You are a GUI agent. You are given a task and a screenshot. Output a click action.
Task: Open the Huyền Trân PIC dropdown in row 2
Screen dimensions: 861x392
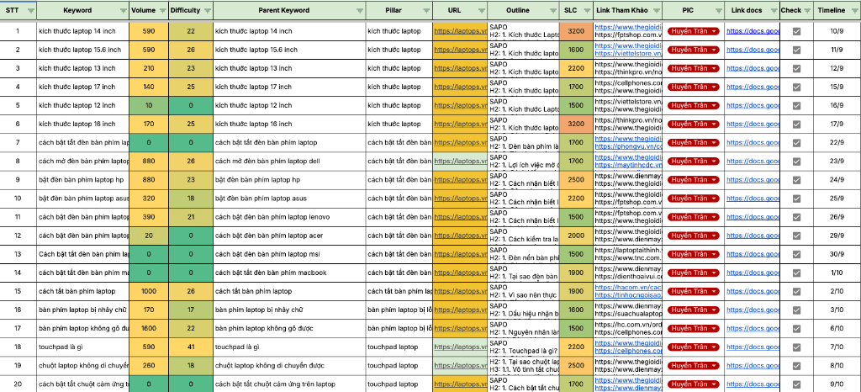point(694,50)
